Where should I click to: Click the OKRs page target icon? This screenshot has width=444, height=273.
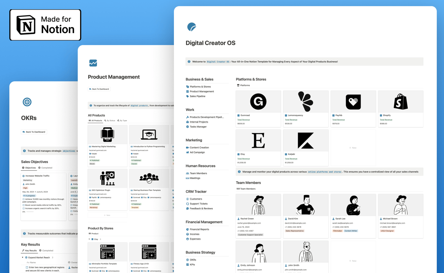pyautogui.click(x=27, y=102)
